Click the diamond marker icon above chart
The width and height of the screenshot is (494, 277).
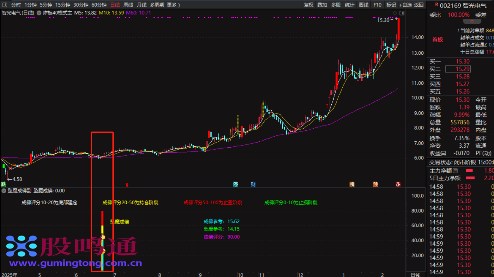click(395, 13)
